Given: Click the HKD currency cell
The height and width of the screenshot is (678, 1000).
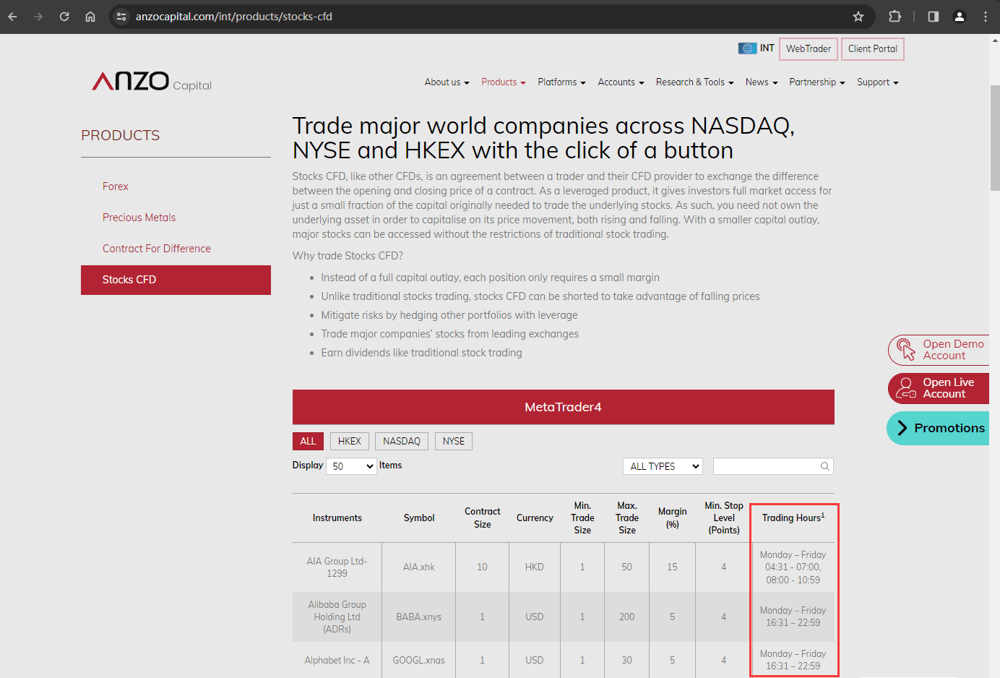Looking at the screenshot, I should point(535,567).
